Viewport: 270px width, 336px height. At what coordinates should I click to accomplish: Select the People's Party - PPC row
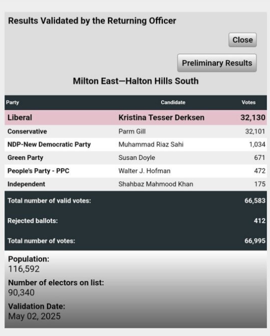pyautogui.click(x=136, y=171)
